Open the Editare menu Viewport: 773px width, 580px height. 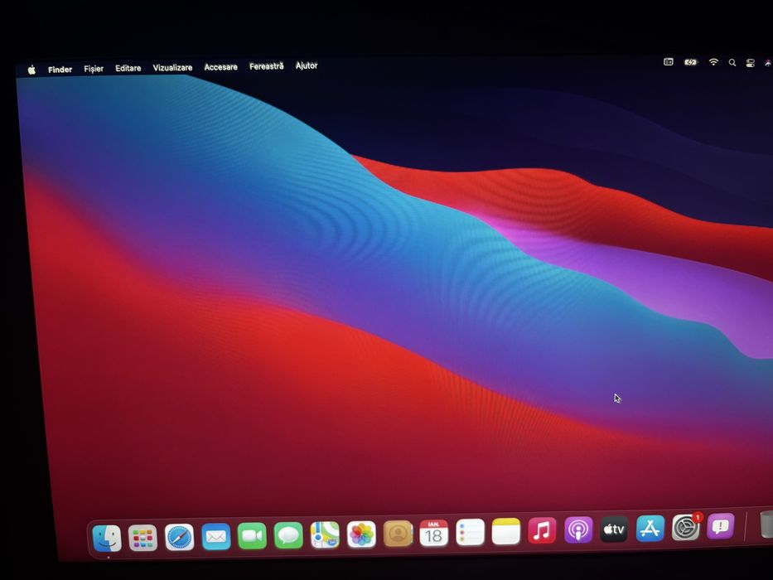tap(128, 68)
